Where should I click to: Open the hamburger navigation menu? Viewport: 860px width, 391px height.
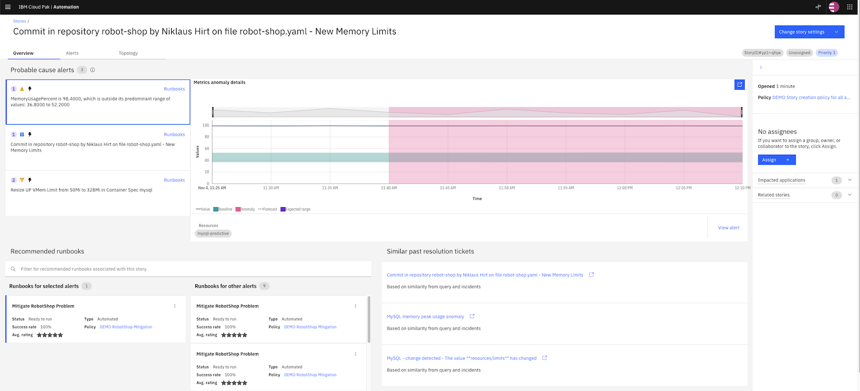(8, 7)
